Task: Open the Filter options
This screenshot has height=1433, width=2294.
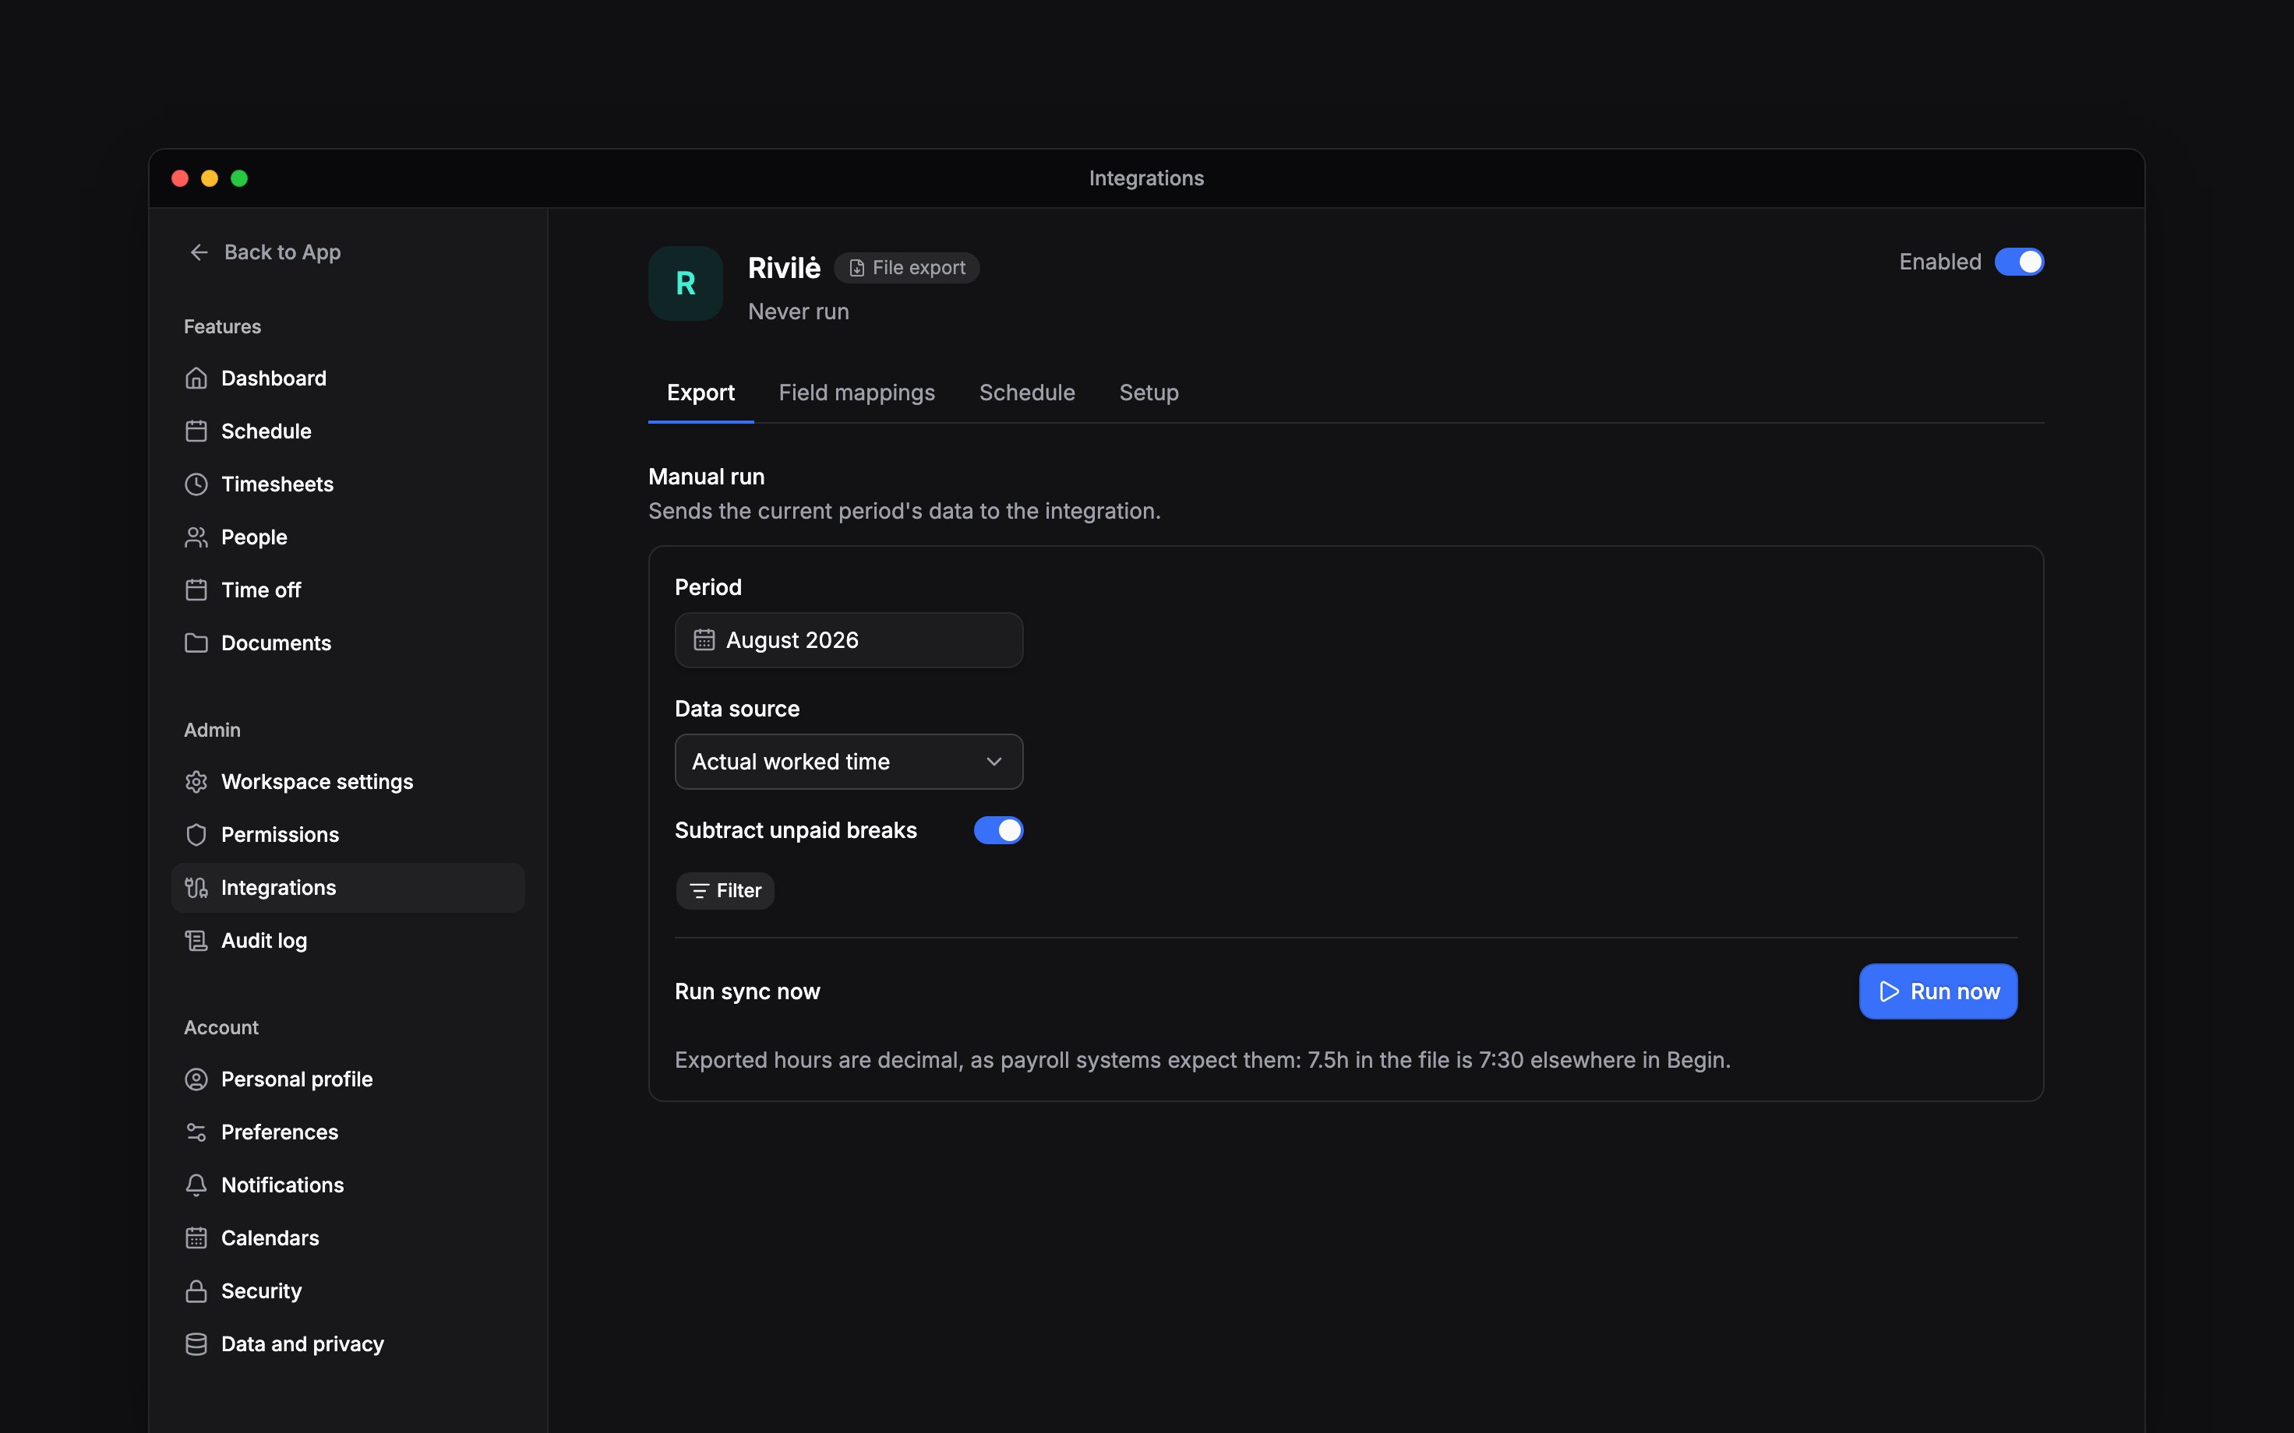Action: click(725, 891)
